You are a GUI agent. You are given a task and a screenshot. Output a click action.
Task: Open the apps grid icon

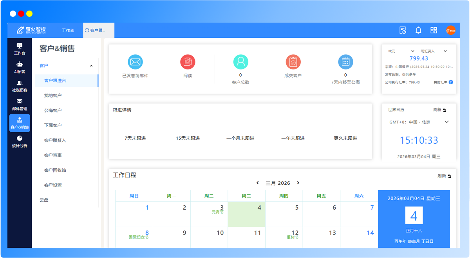pyautogui.click(x=434, y=30)
